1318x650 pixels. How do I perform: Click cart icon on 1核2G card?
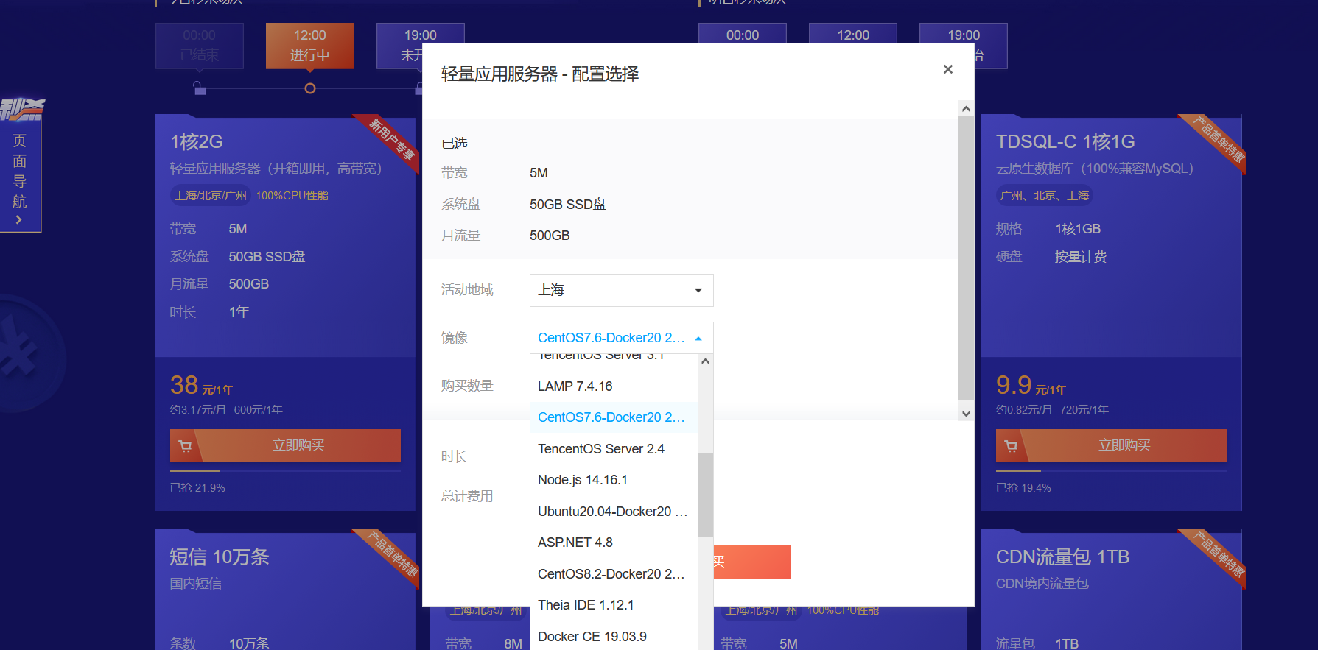pos(185,445)
